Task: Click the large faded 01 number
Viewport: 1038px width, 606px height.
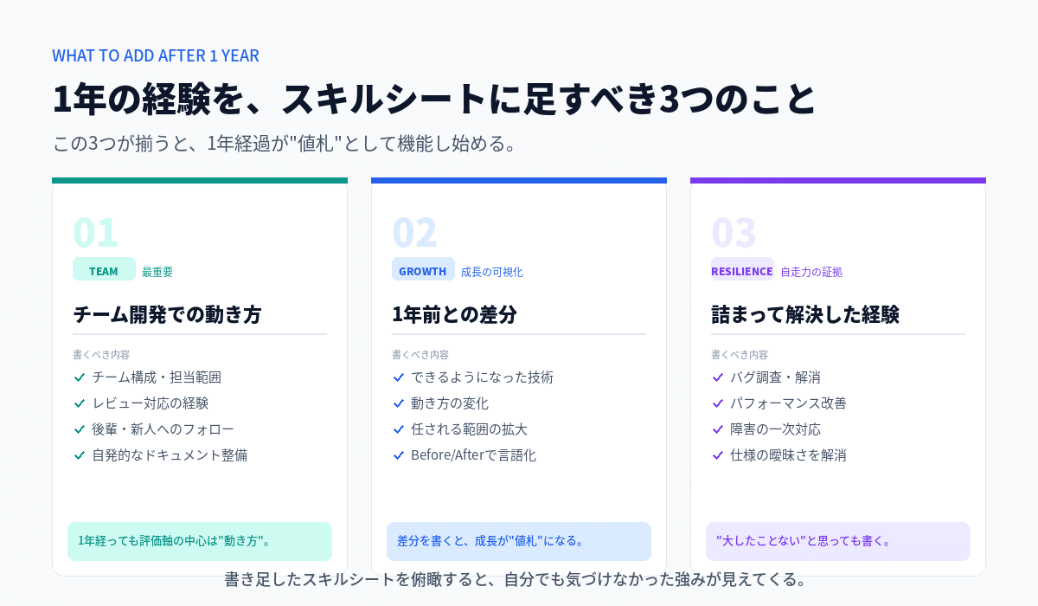Action: tap(95, 232)
